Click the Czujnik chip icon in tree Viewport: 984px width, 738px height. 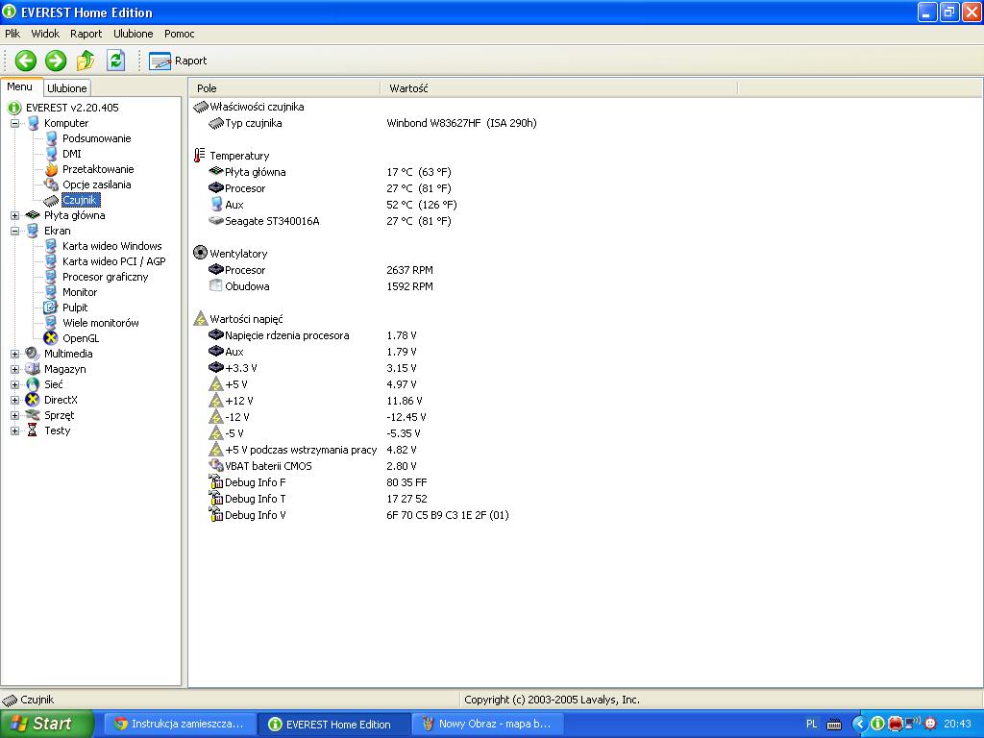pos(51,200)
